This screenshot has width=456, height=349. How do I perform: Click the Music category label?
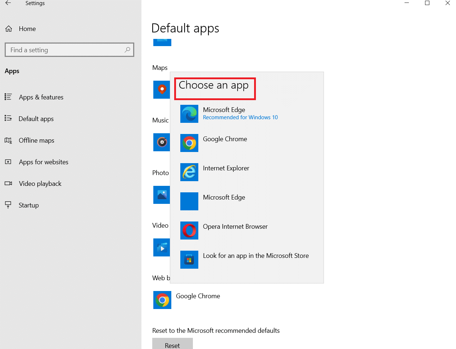[x=161, y=120]
